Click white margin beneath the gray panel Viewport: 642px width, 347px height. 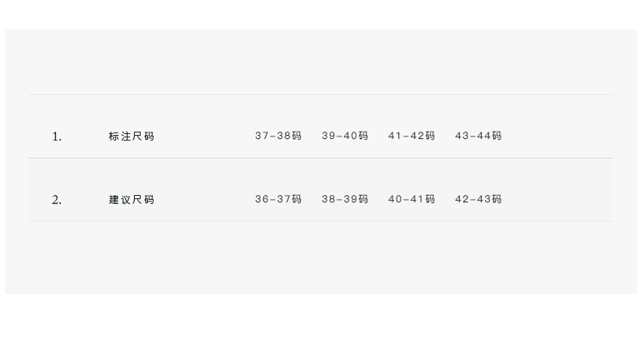coord(321,321)
